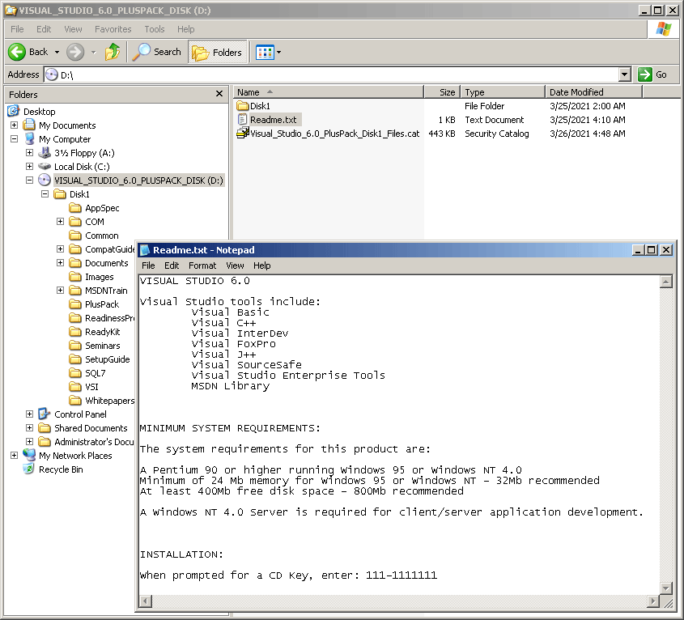This screenshot has height=620, width=684.
Task: Open the View menu in Notepad
Action: pos(235,265)
